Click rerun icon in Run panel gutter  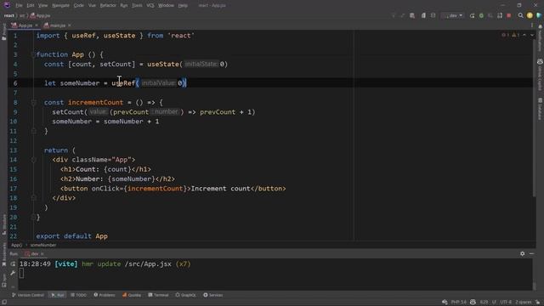tap(13, 264)
